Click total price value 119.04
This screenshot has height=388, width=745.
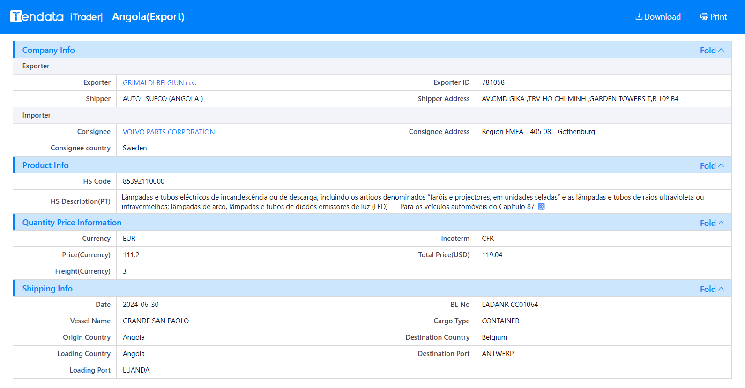492,255
